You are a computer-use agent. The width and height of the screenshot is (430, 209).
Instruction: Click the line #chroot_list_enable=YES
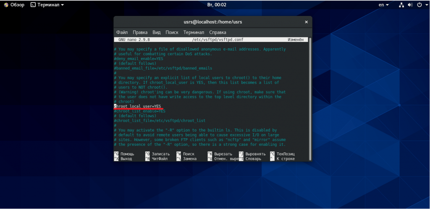coord(140,111)
